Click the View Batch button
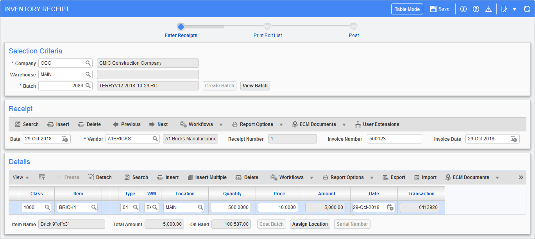The height and width of the screenshot is (239, 535). point(255,85)
